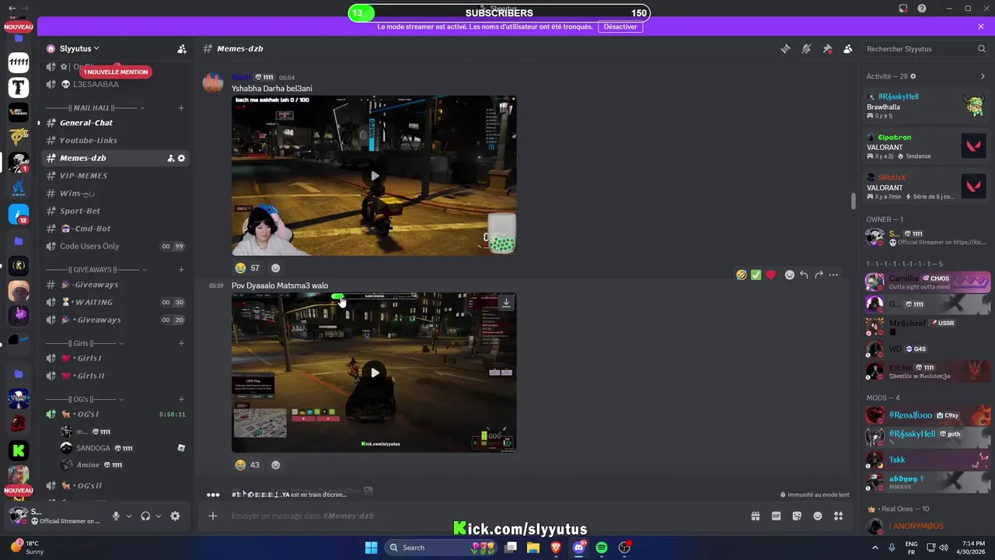This screenshot has height=560, width=995.
Task: Add reaction below first video
Action: point(275,268)
